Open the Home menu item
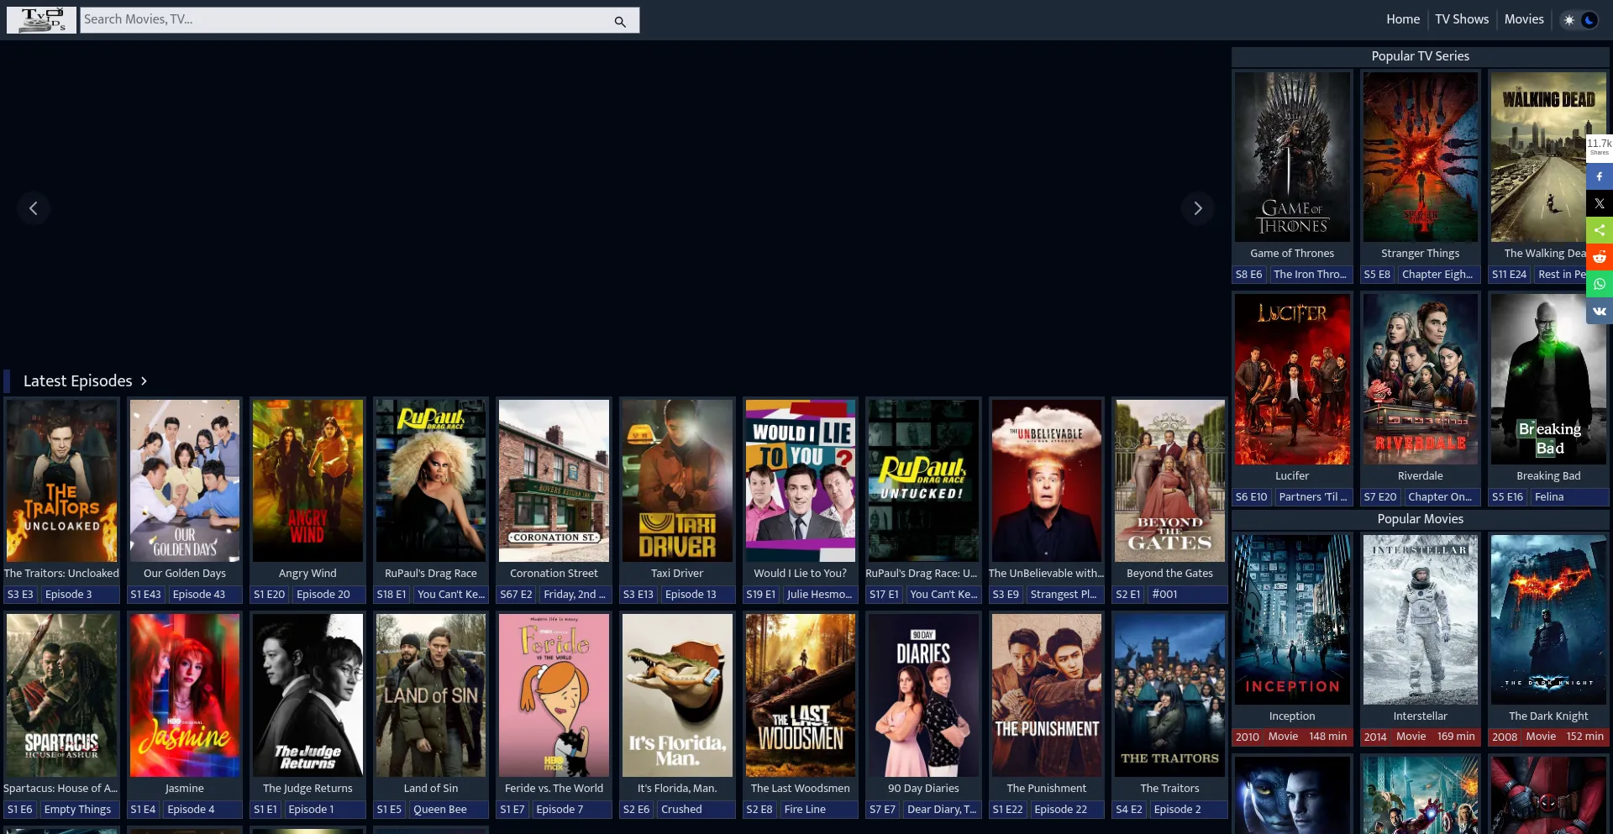This screenshot has width=1613, height=834. coord(1403,19)
